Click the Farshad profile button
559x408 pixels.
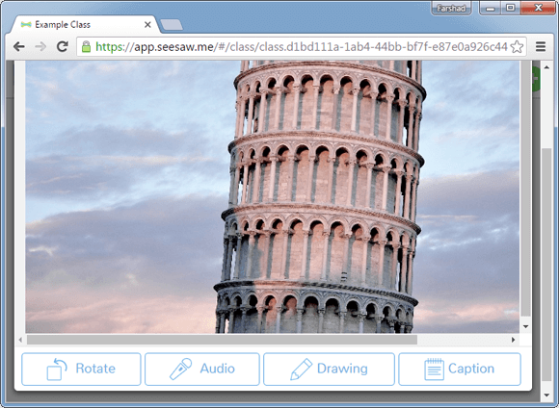pyautogui.click(x=451, y=8)
